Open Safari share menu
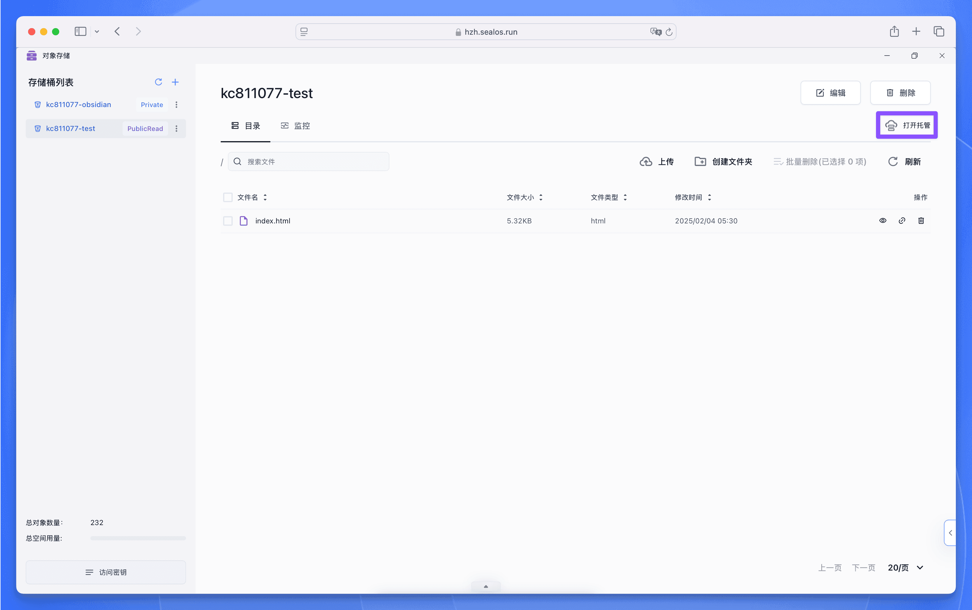The height and width of the screenshot is (610, 972). tap(894, 31)
